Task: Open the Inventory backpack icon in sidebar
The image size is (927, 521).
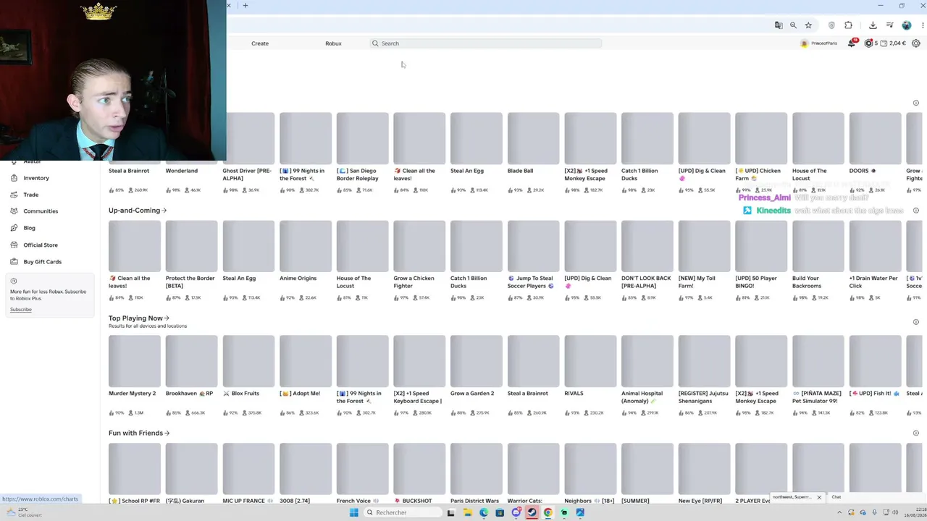Action: coord(14,178)
